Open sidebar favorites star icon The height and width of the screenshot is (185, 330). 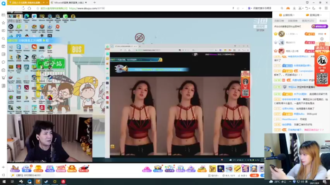(x=3, y=23)
